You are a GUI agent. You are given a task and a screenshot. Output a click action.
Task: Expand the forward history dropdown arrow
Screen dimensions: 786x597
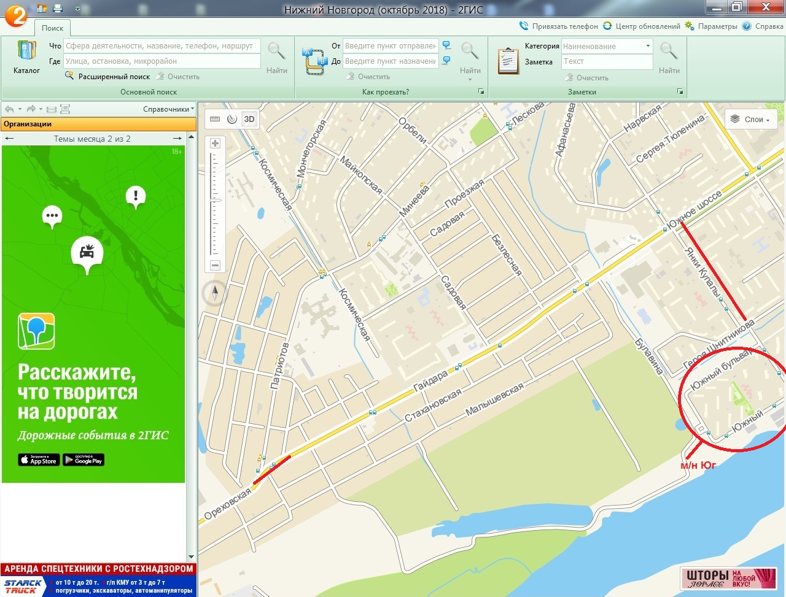coord(41,109)
